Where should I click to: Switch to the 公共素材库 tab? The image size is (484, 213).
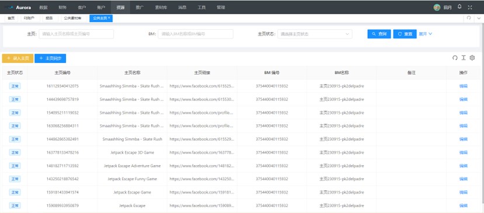(x=72, y=18)
